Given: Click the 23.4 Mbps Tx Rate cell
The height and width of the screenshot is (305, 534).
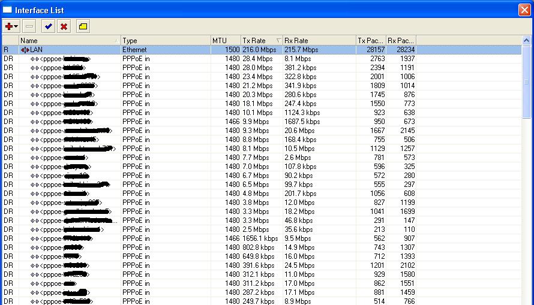Looking at the screenshot, I should (257, 77).
